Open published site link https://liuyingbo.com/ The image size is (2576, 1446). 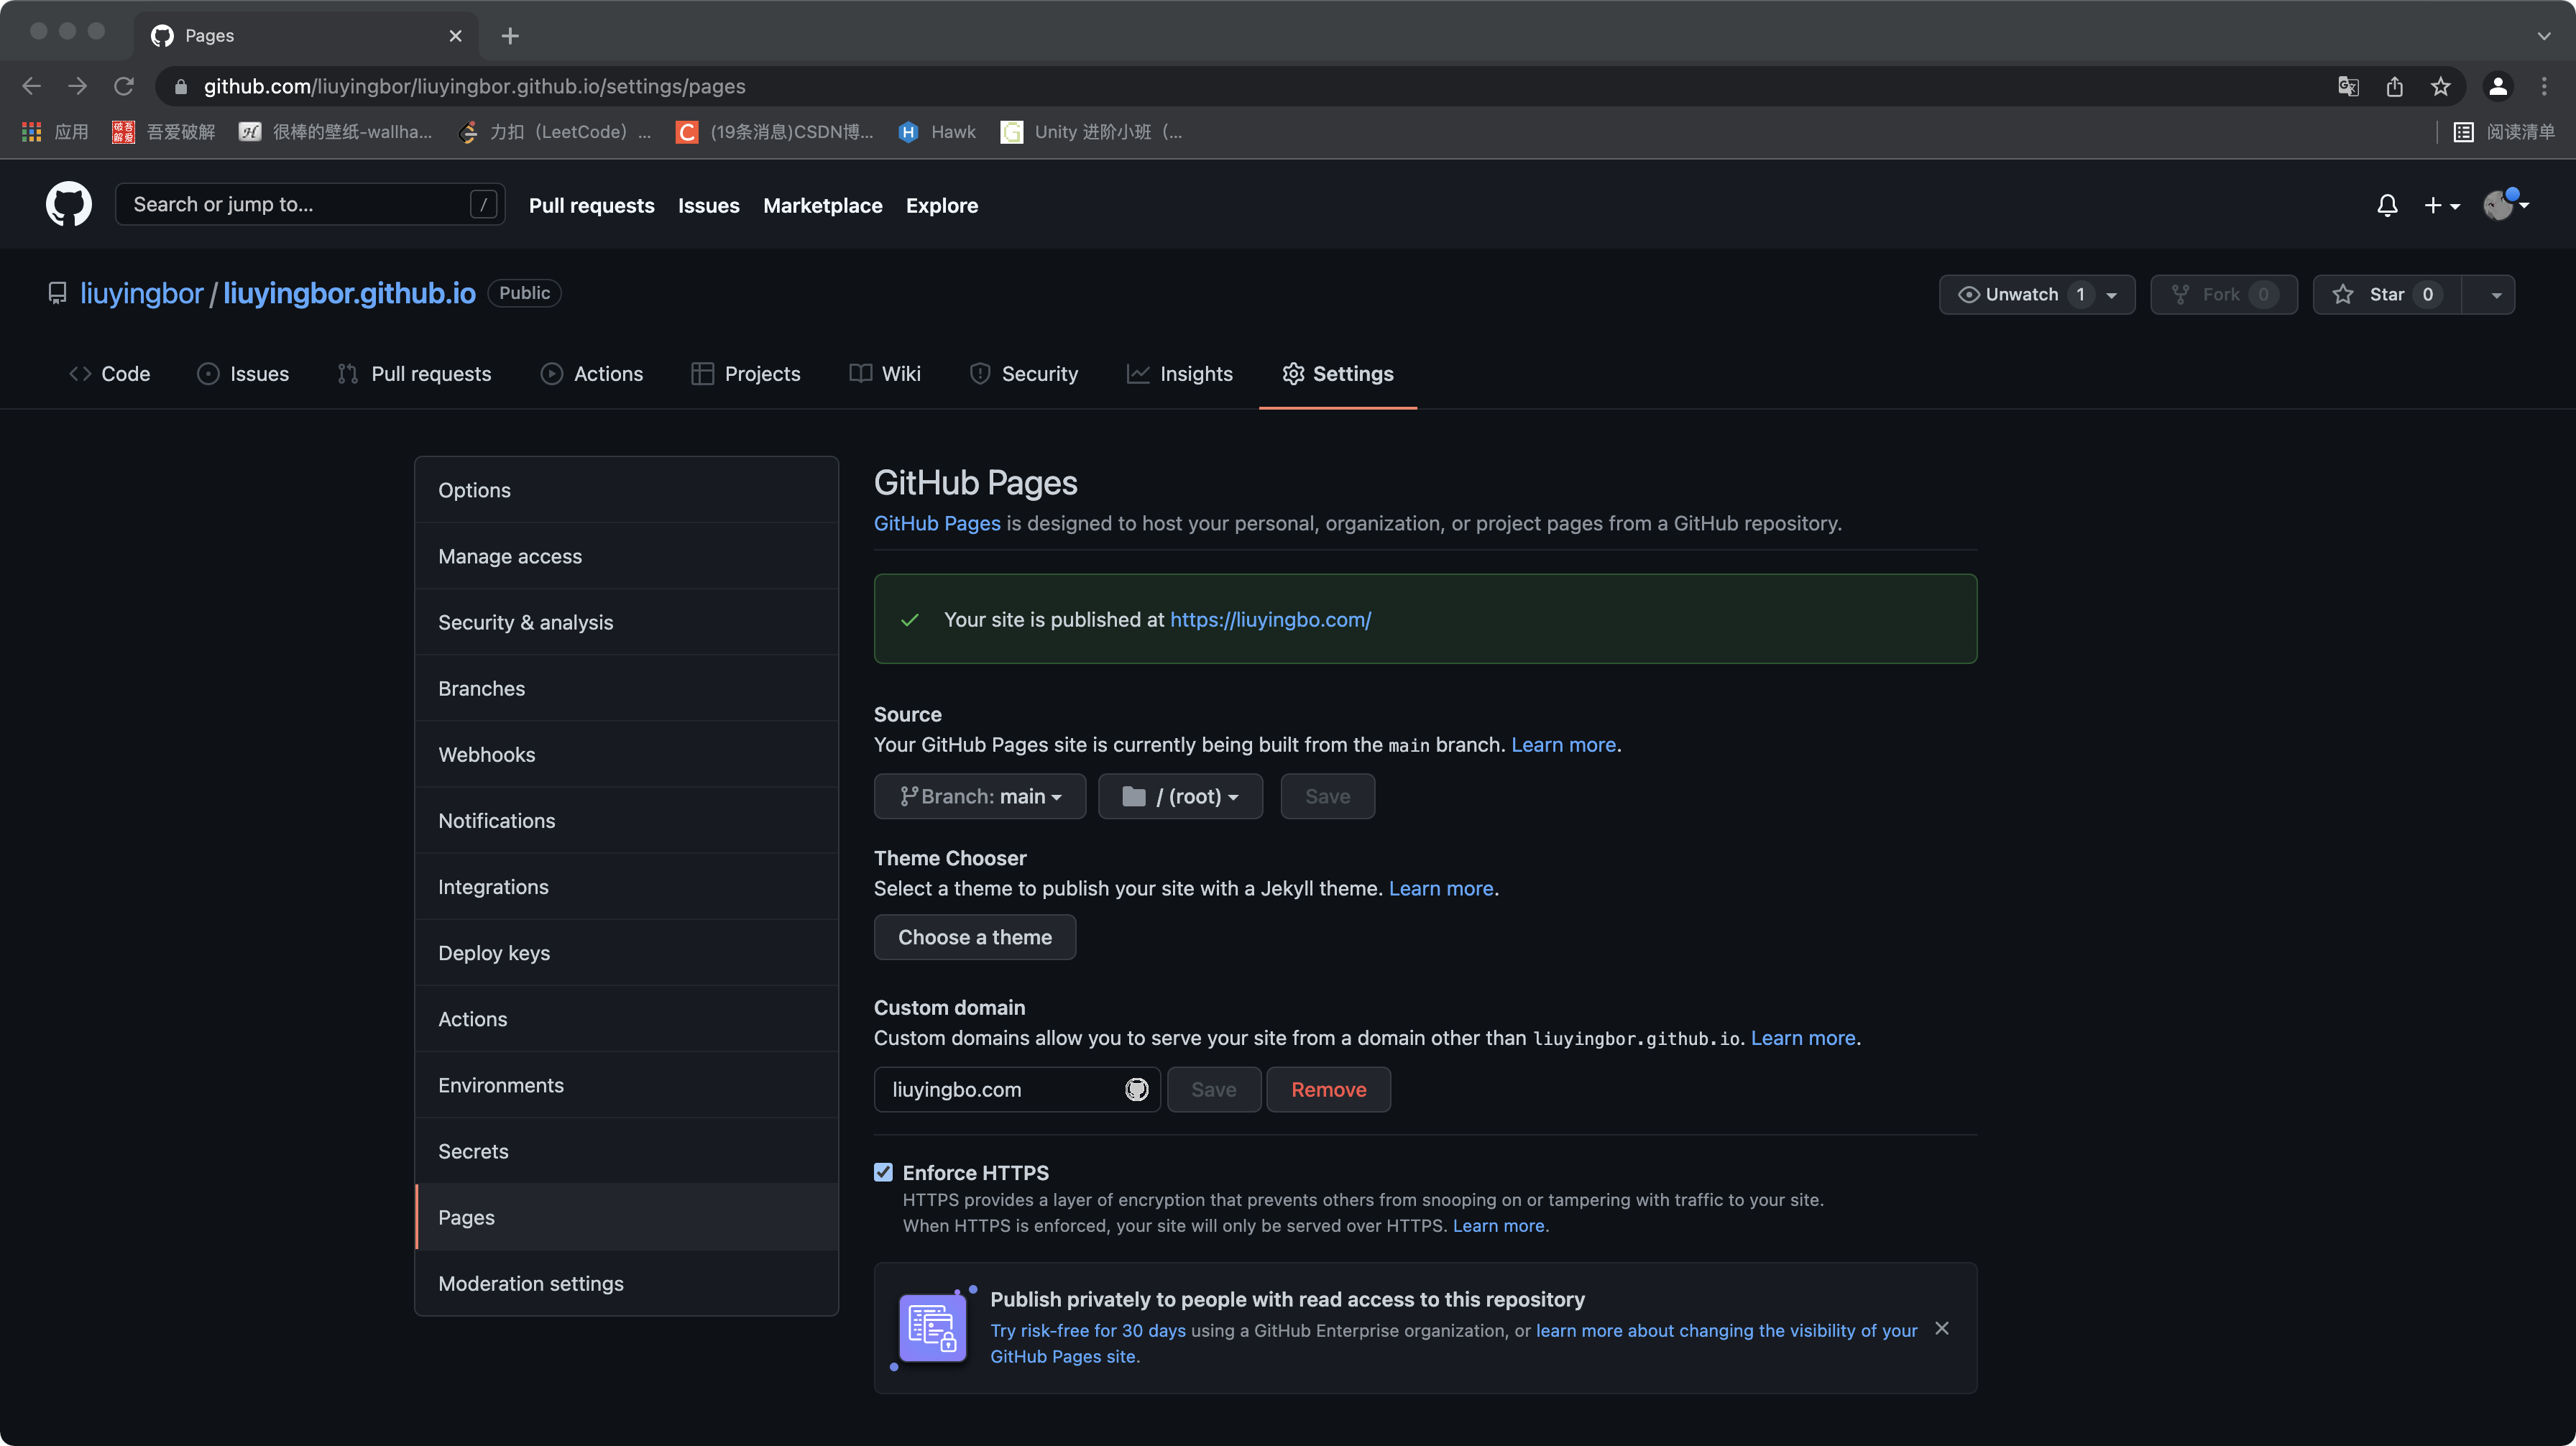coord(1270,619)
